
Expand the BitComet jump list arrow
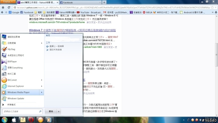click(x=42, y=80)
